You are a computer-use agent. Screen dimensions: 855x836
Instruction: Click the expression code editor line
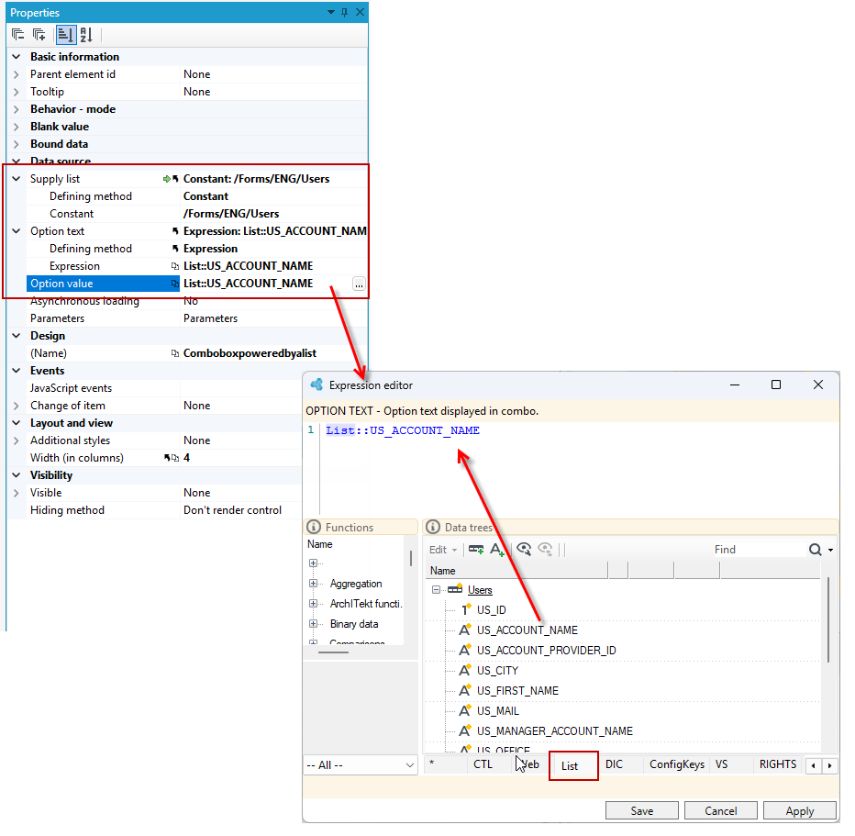click(403, 430)
